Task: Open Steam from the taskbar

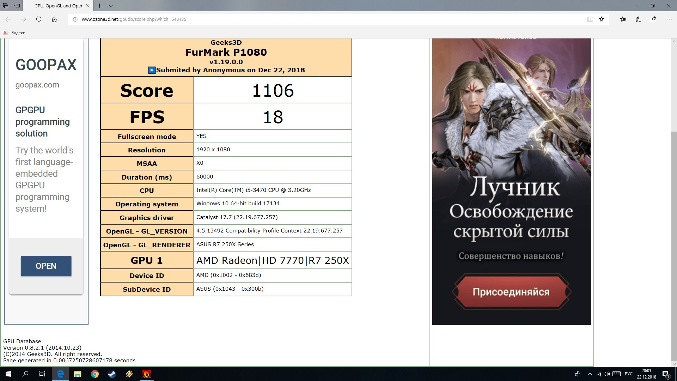Action: pyautogui.click(x=112, y=374)
